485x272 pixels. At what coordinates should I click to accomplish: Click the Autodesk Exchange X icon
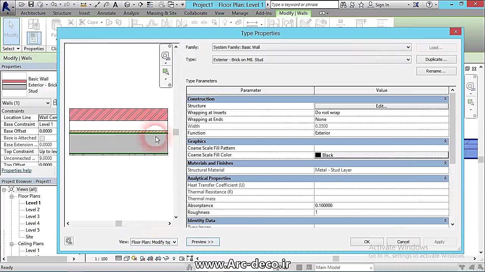click(x=416, y=5)
